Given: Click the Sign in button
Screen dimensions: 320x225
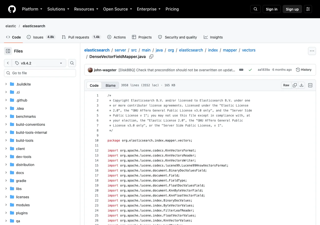Looking at the screenshot, I should [x=271, y=9].
